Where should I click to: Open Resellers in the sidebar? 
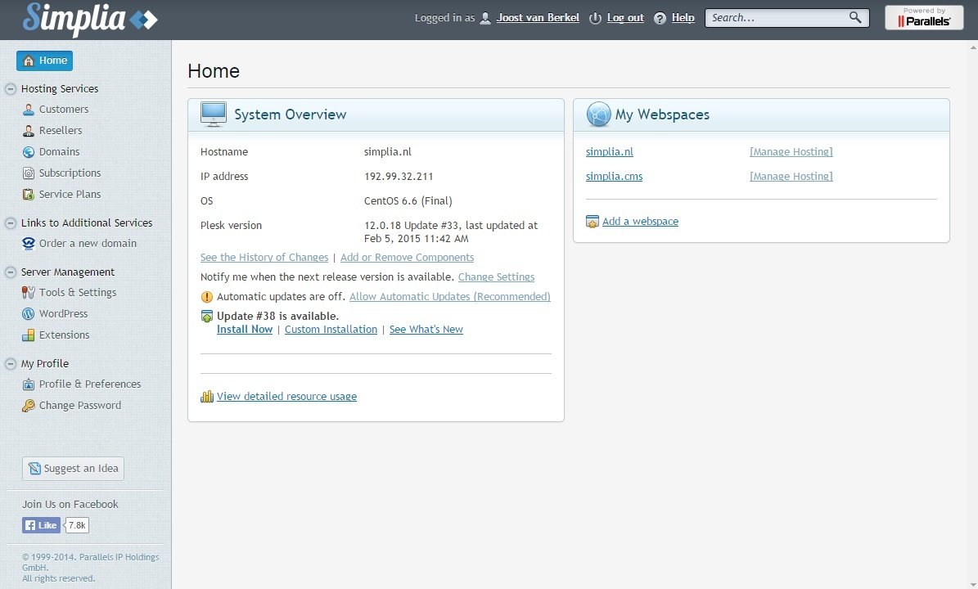pos(61,130)
